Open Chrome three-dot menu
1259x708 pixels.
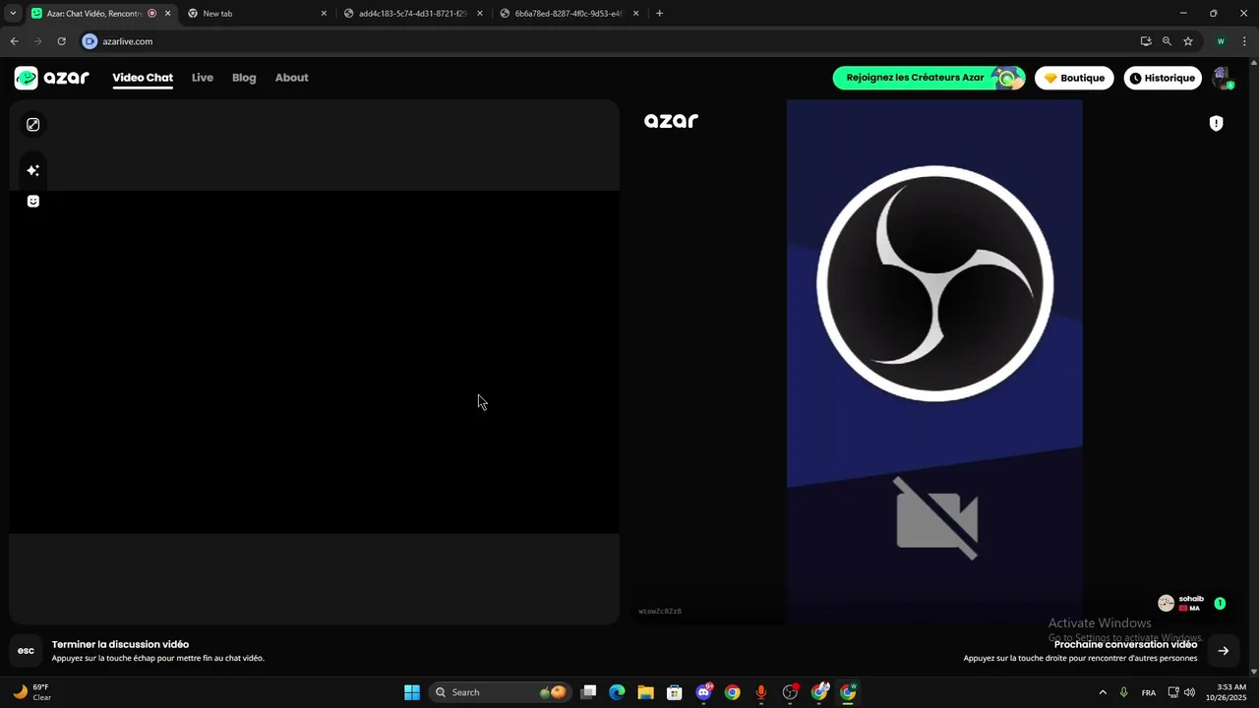(x=1244, y=41)
